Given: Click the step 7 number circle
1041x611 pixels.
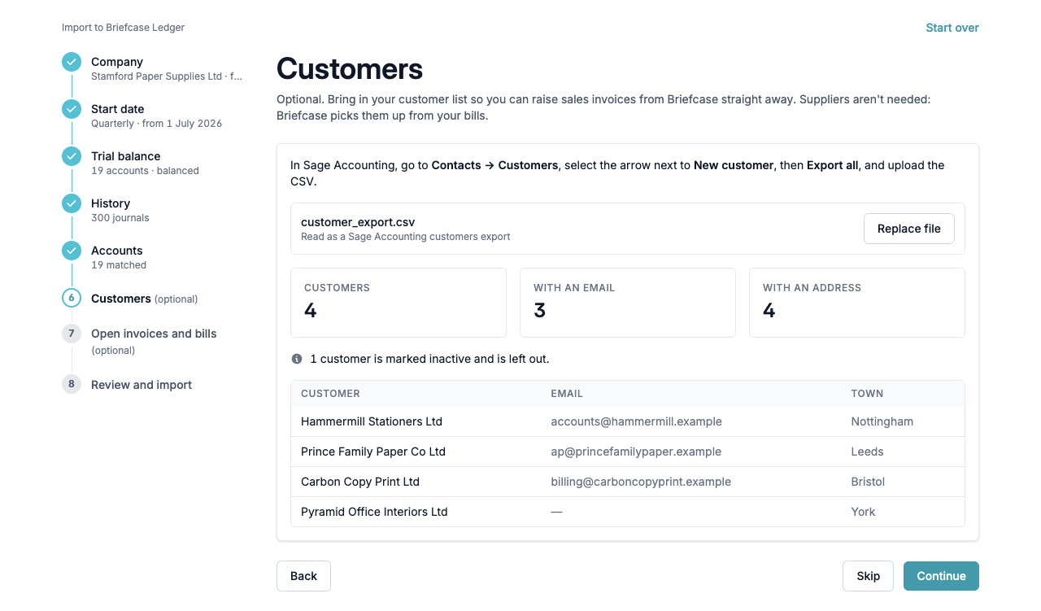Looking at the screenshot, I should point(72,333).
